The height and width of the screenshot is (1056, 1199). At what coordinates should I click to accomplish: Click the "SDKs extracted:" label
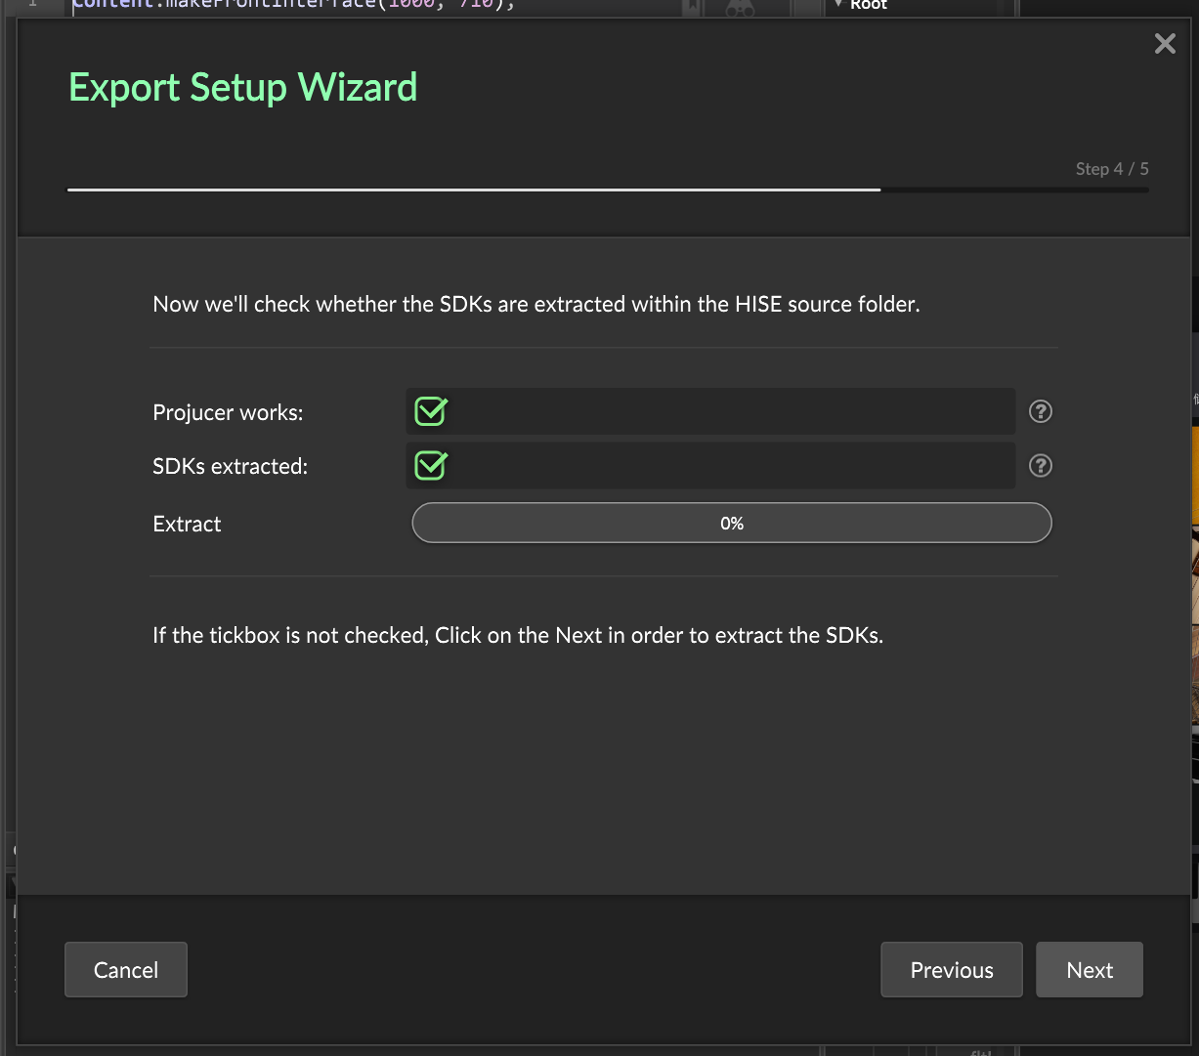[230, 467]
